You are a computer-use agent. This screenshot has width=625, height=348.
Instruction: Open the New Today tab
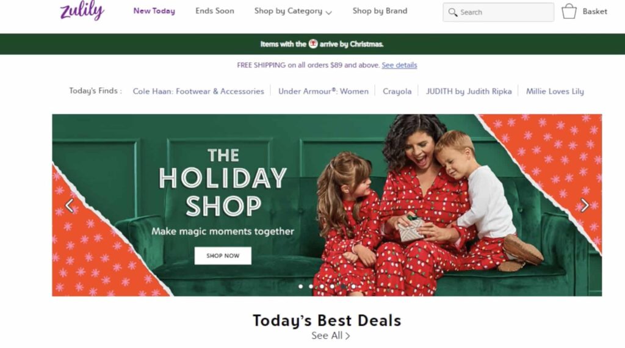(x=154, y=11)
